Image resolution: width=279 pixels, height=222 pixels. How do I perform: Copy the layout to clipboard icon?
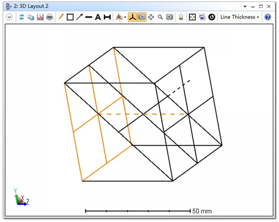pos(31,17)
